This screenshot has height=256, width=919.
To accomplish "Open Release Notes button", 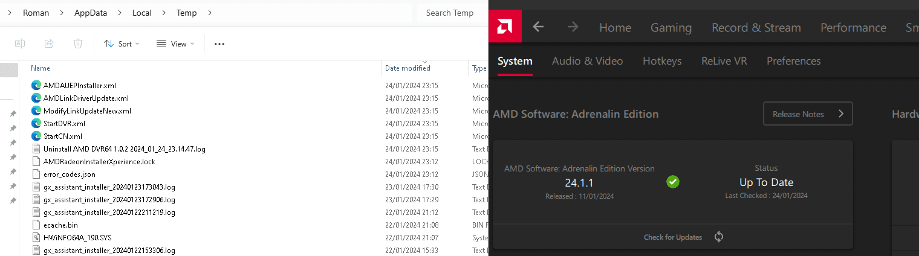I will click(x=808, y=114).
